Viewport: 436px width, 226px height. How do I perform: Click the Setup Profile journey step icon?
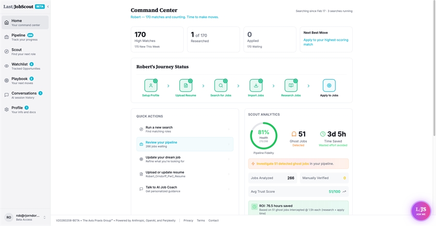pyautogui.click(x=151, y=85)
